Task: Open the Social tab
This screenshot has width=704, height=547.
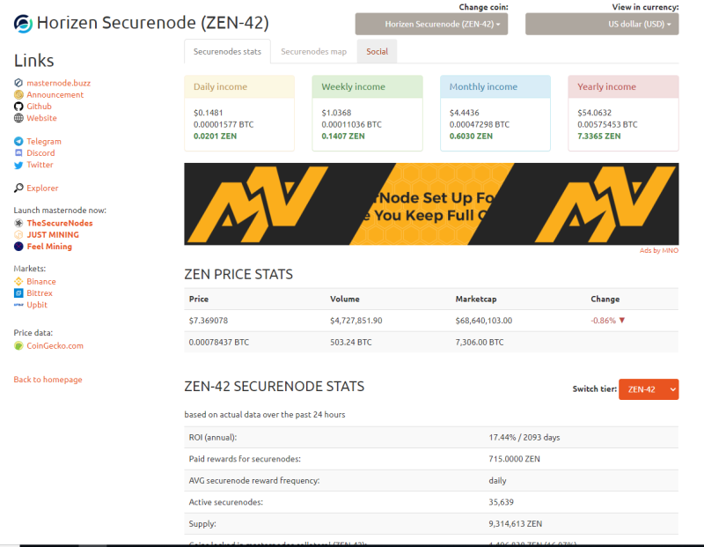Action: [378, 52]
